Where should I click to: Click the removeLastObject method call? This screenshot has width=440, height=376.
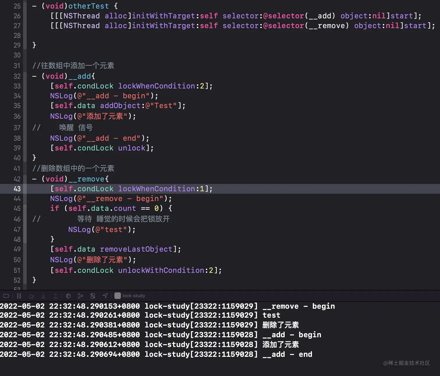(136, 249)
